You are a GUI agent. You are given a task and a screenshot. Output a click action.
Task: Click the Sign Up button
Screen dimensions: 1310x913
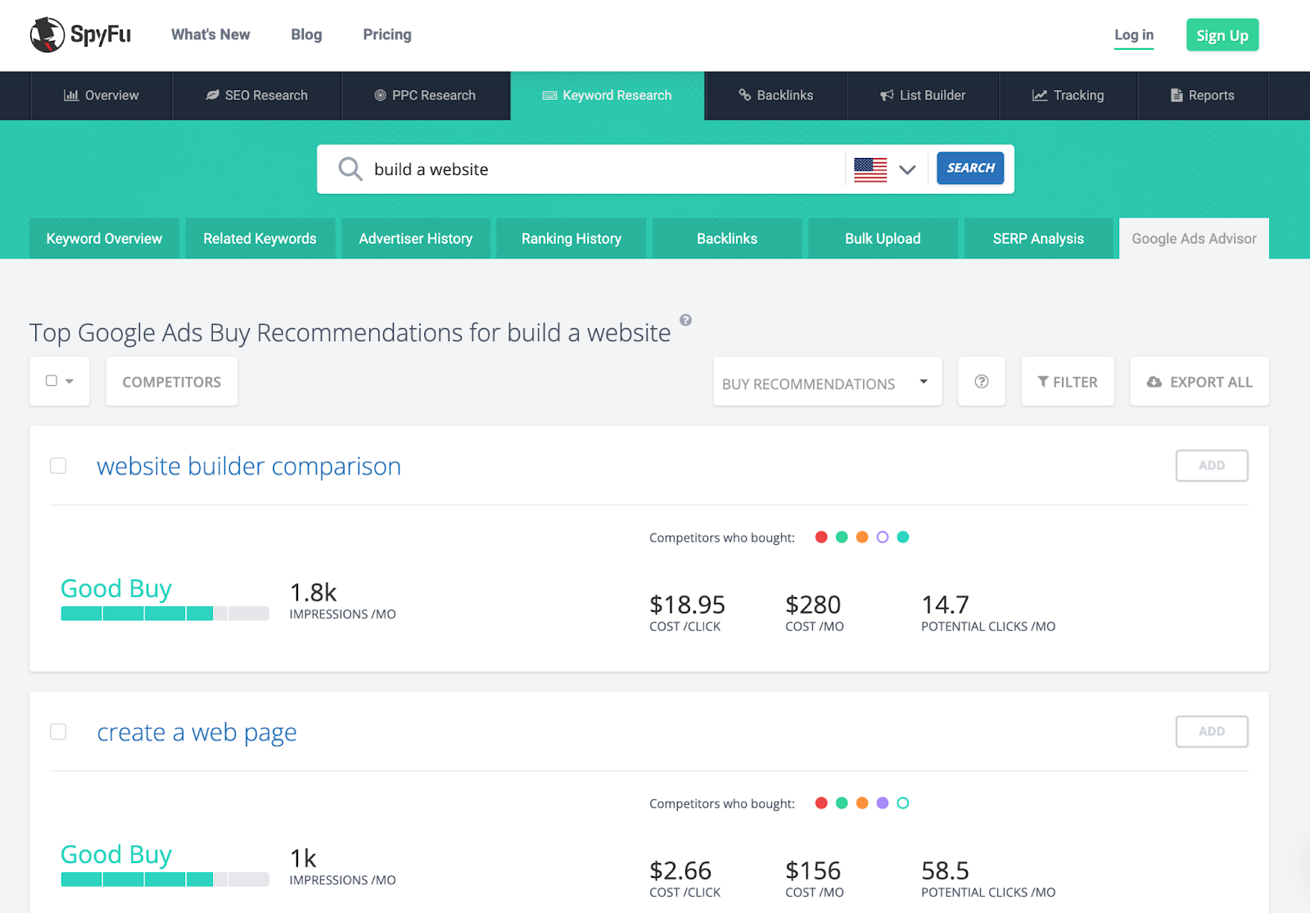pyautogui.click(x=1222, y=35)
